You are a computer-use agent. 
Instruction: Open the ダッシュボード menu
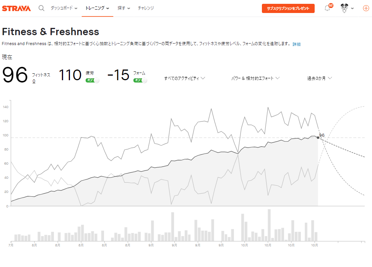pyautogui.click(x=64, y=8)
